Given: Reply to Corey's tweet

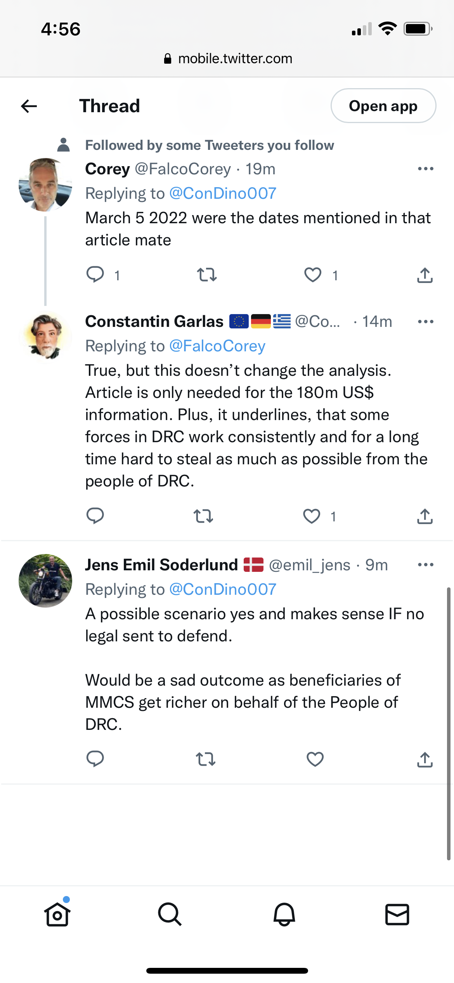Looking at the screenshot, I should [95, 274].
